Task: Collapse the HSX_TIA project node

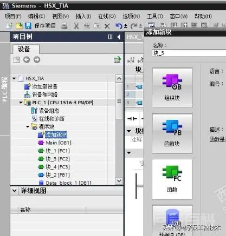Action: (x=14, y=78)
